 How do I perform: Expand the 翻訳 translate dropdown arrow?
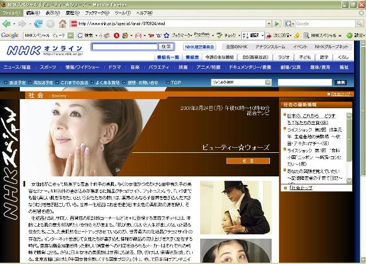[262, 36]
